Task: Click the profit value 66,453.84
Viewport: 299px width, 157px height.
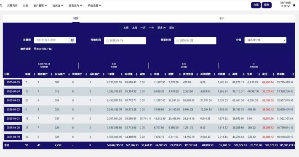Action: click(x=268, y=82)
